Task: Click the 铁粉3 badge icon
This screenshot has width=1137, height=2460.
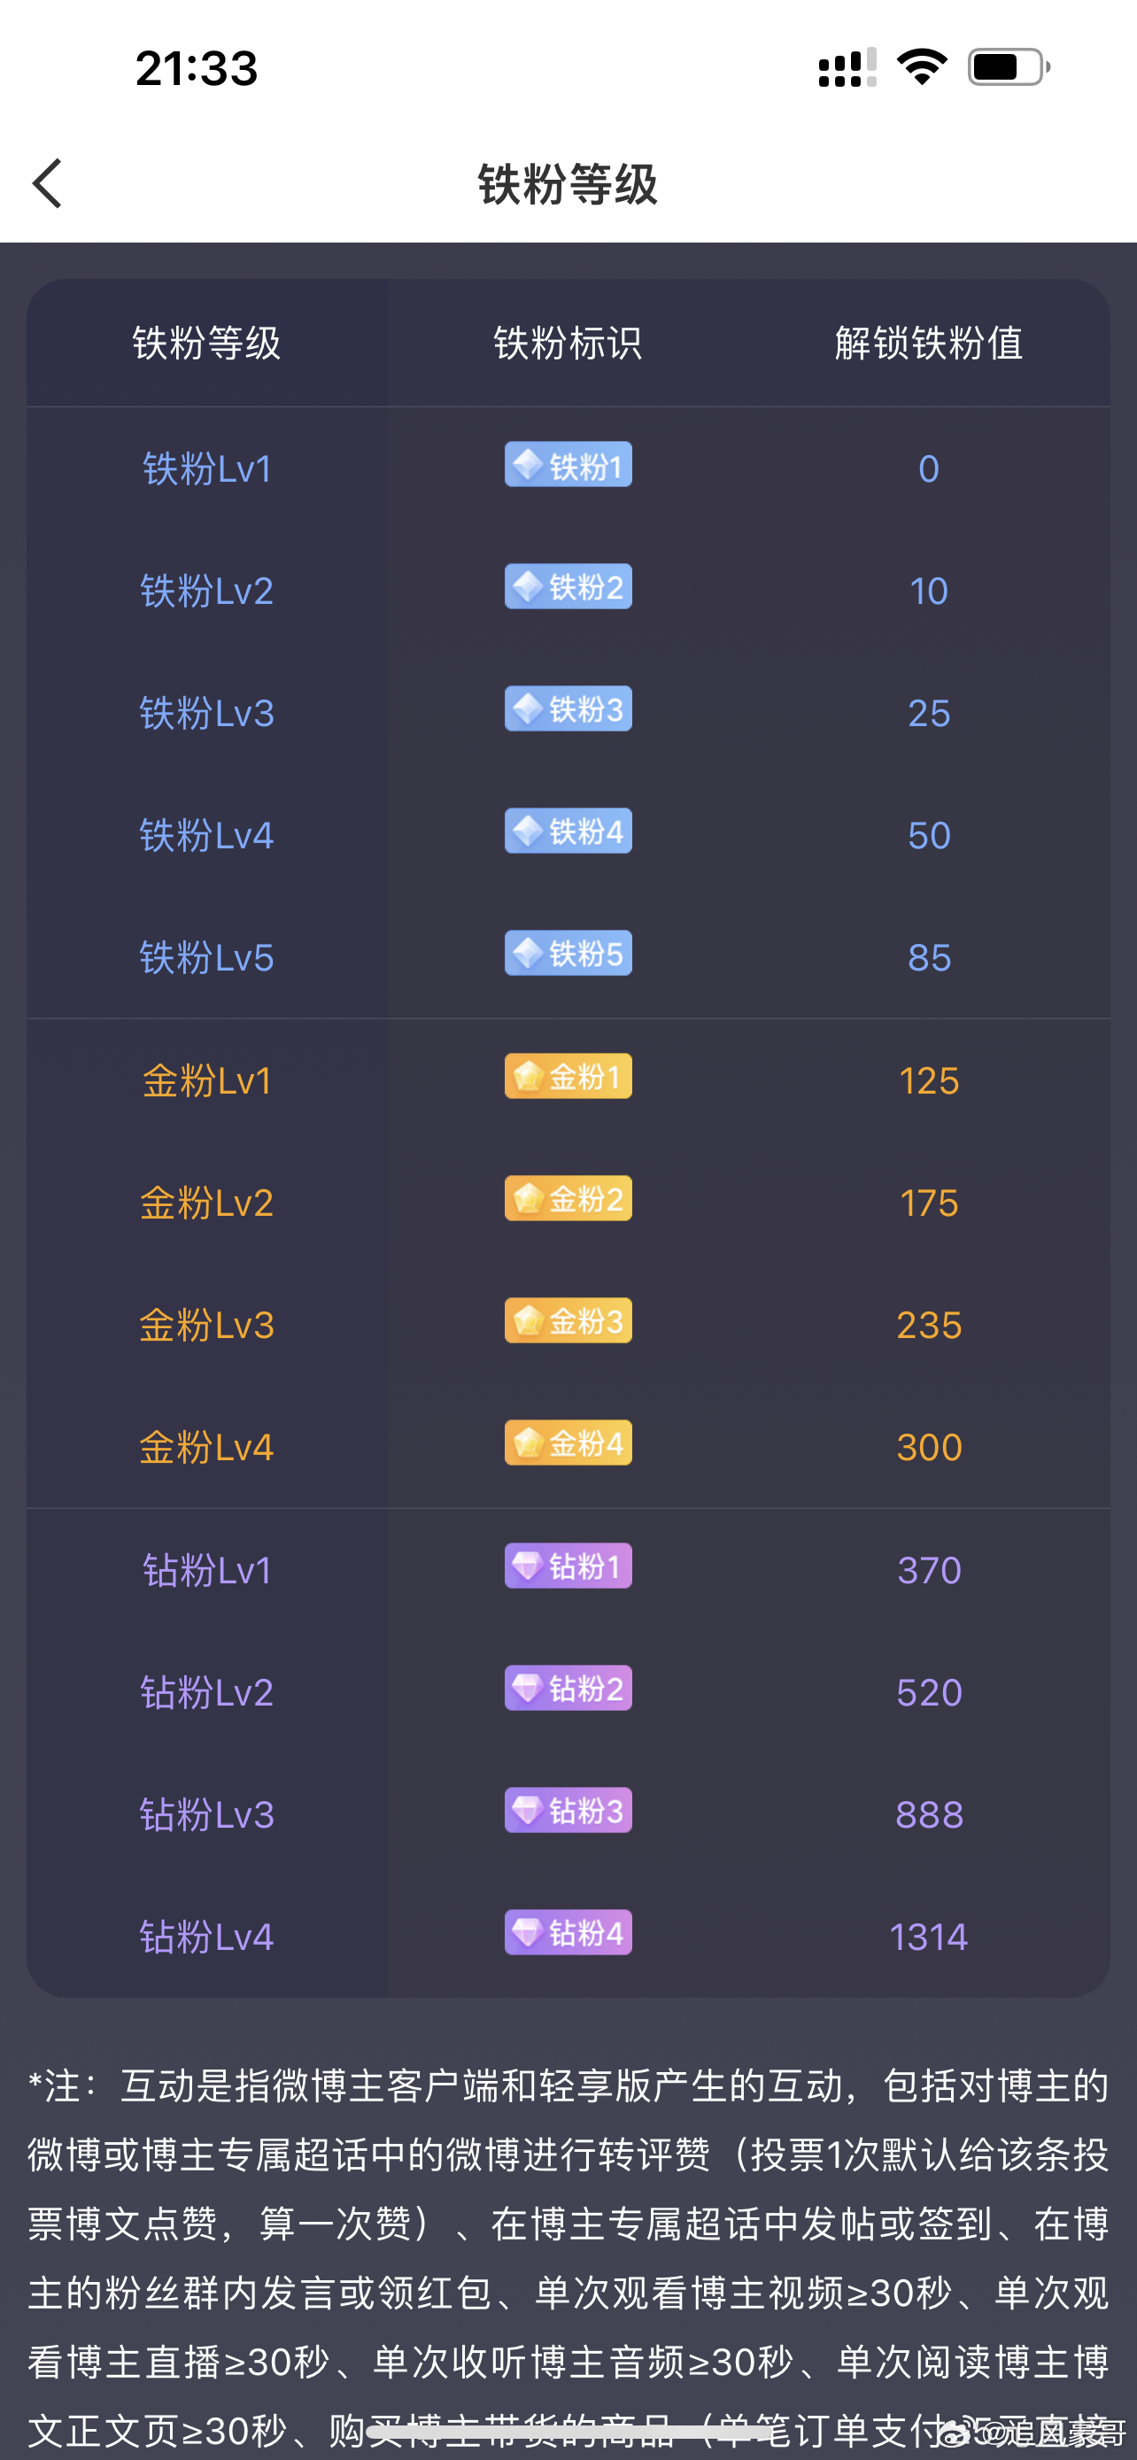Action: (567, 709)
